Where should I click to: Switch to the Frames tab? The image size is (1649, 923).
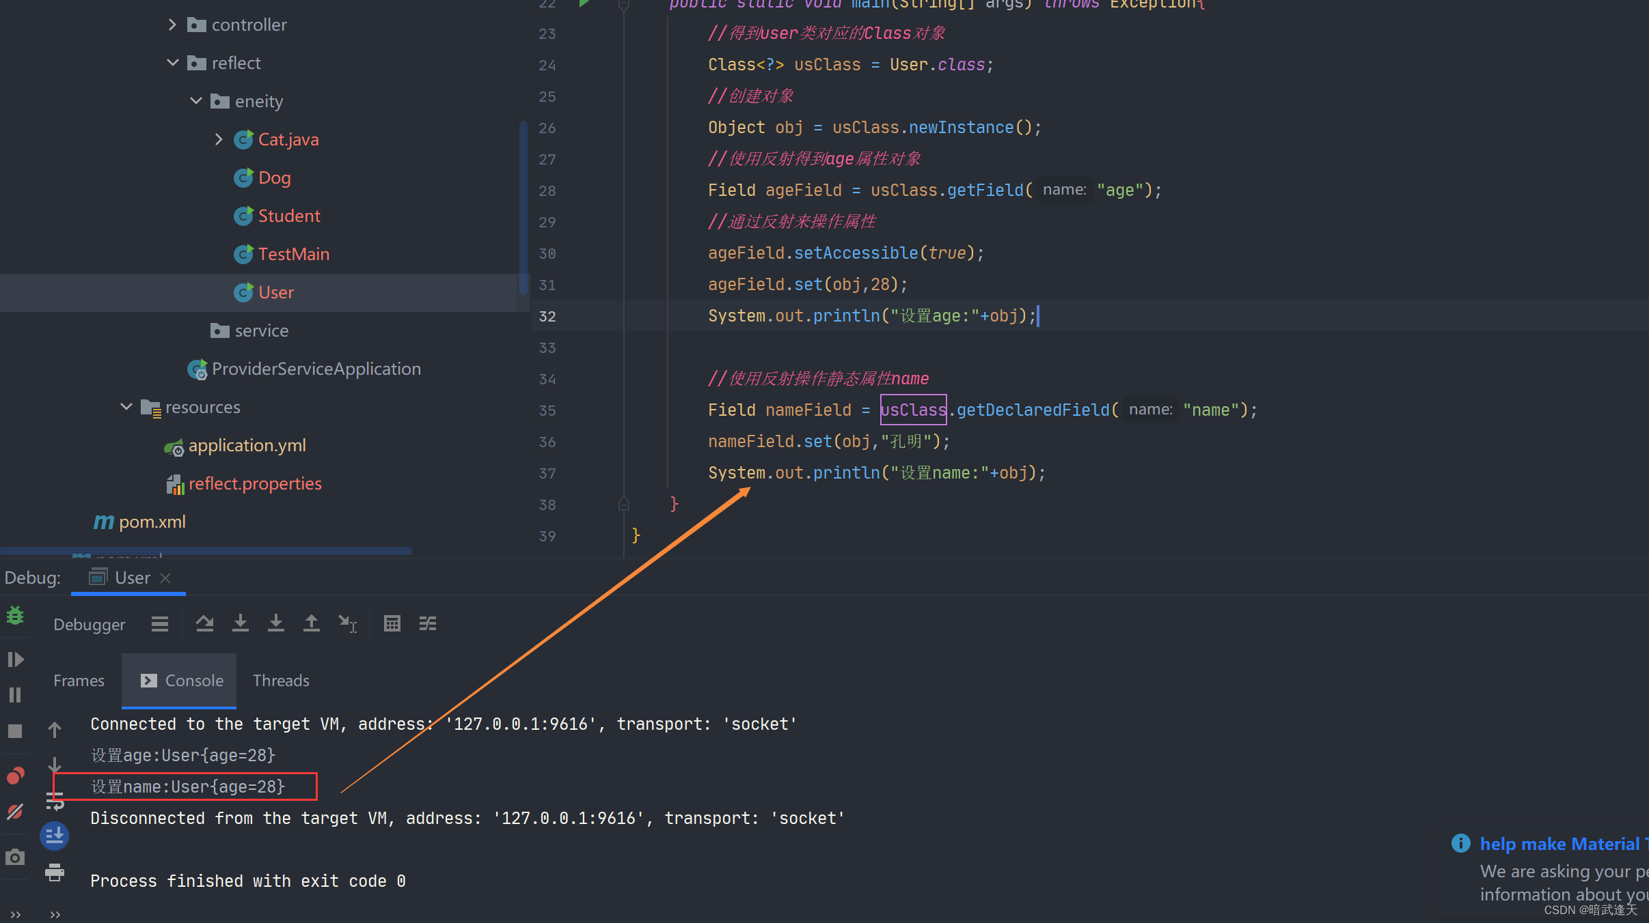click(x=79, y=681)
